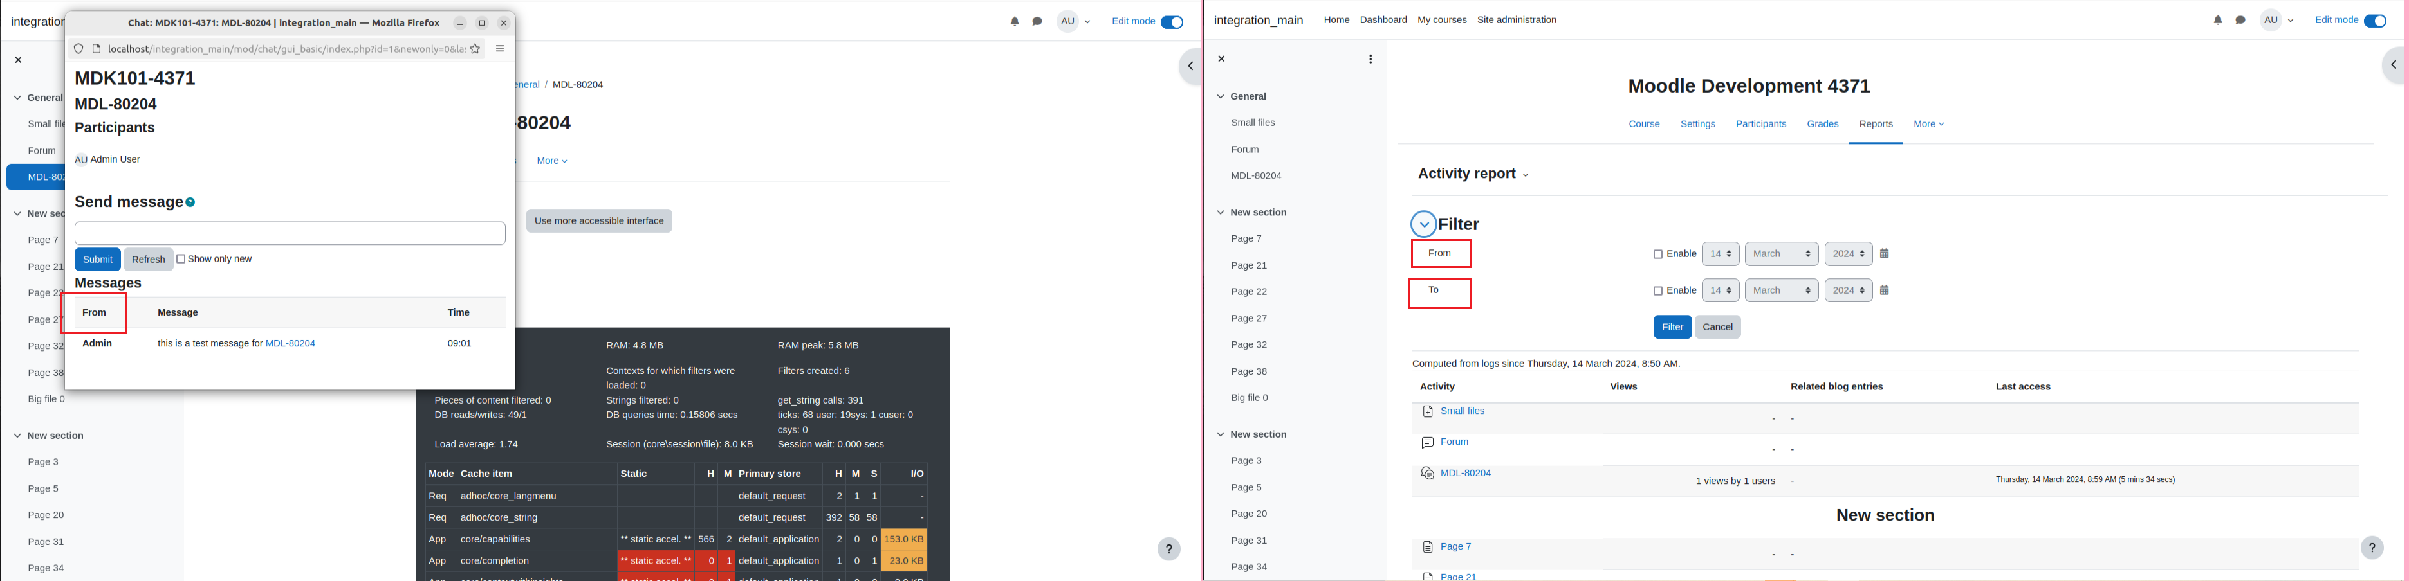Screen dimensions: 2409x581
Task: Check the To Enable checkbox
Action: 1658,290
